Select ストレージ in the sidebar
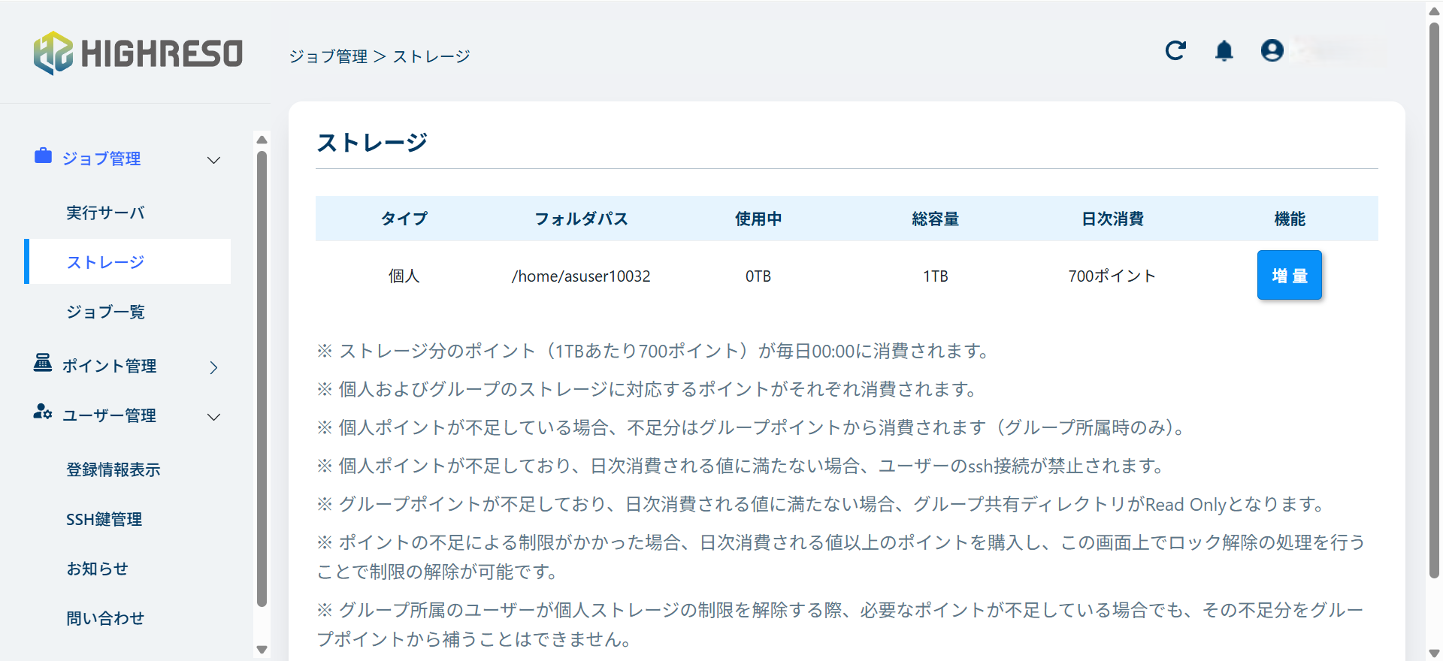Image resolution: width=1443 pixels, height=661 pixels. click(x=105, y=262)
